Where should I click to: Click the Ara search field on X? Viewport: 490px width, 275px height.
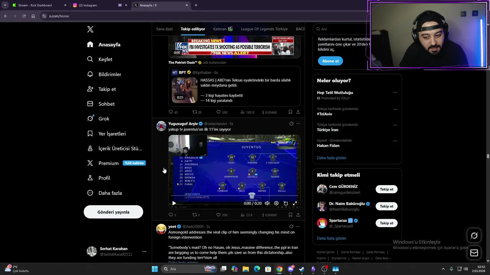click(341, 29)
